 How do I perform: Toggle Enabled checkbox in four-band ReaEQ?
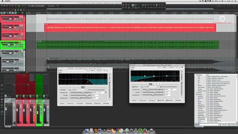pos(133,87)
